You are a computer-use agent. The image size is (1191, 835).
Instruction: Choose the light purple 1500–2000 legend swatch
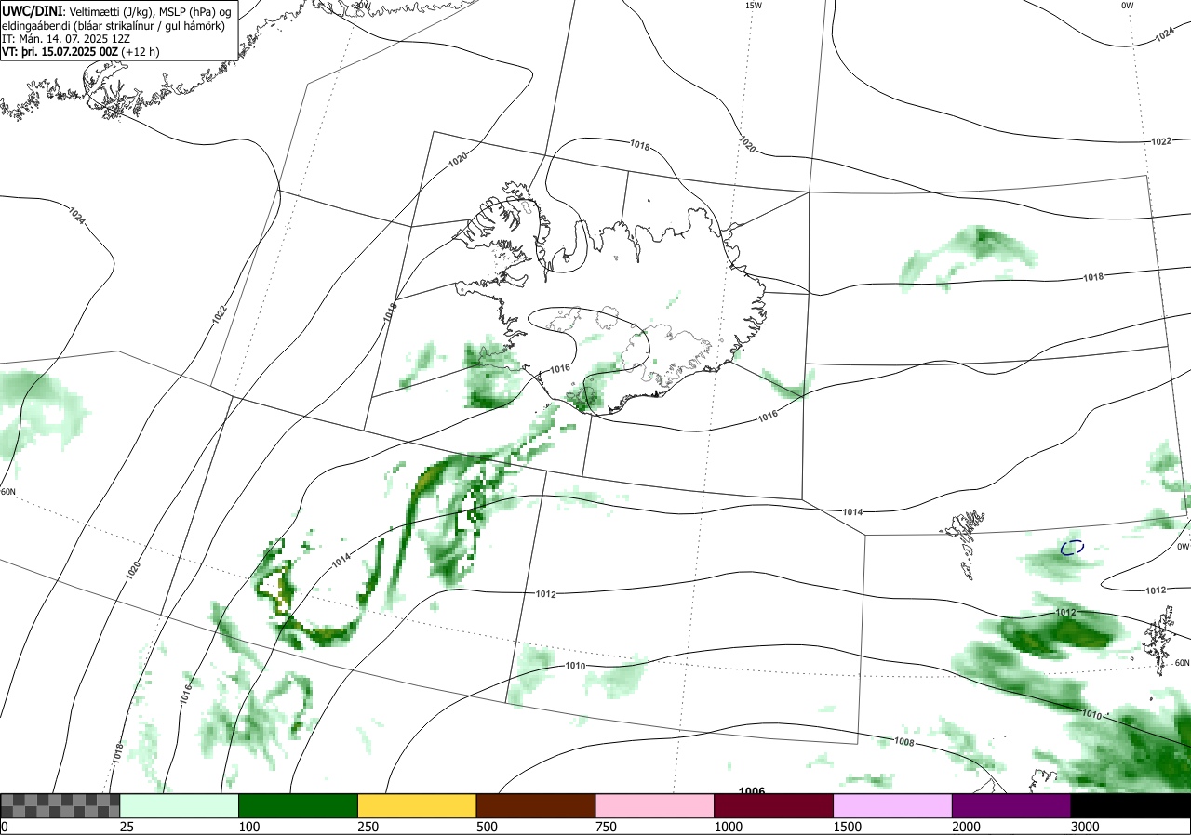[893, 805]
